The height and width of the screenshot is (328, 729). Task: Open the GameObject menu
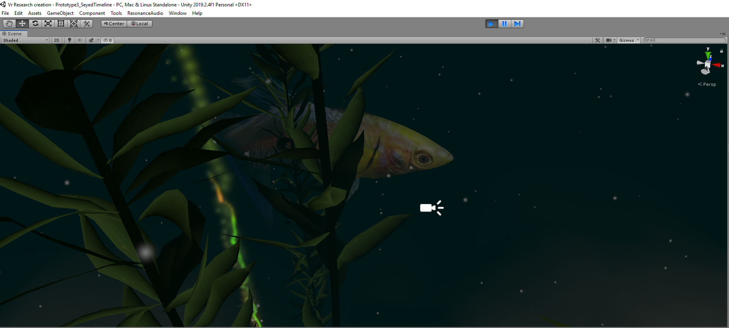pyautogui.click(x=60, y=13)
